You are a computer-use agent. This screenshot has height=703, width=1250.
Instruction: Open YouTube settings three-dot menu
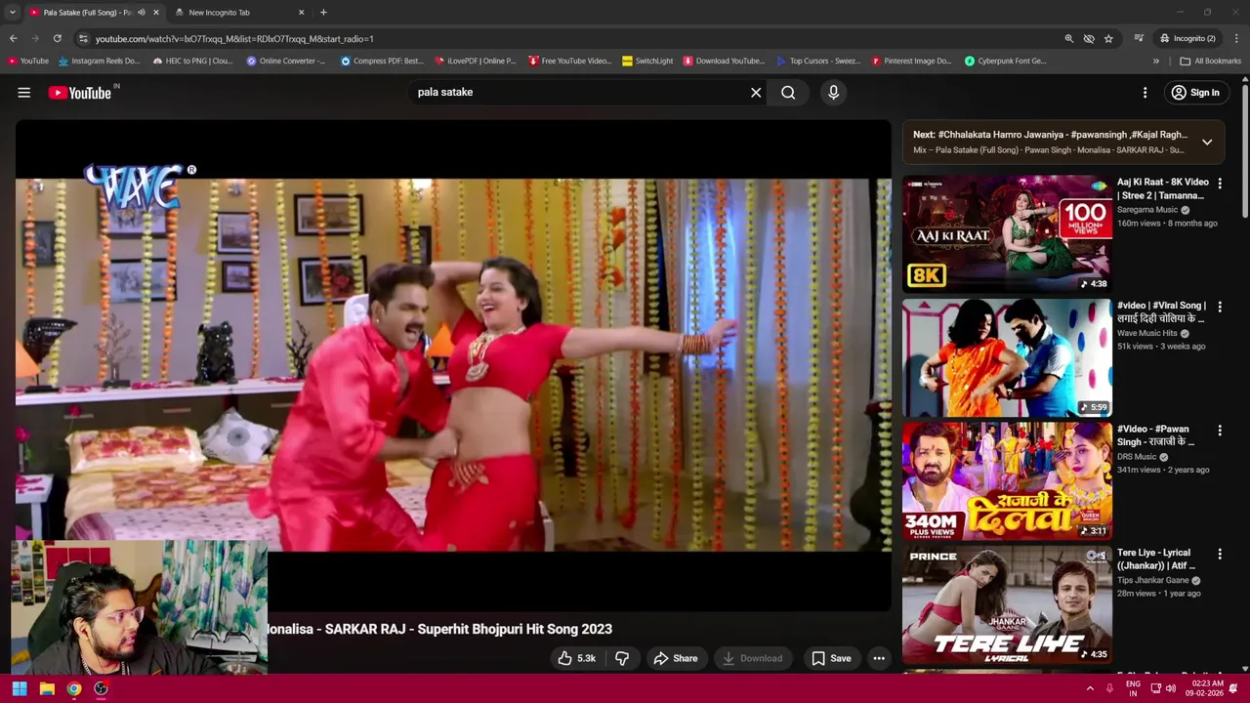tap(1146, 93)
